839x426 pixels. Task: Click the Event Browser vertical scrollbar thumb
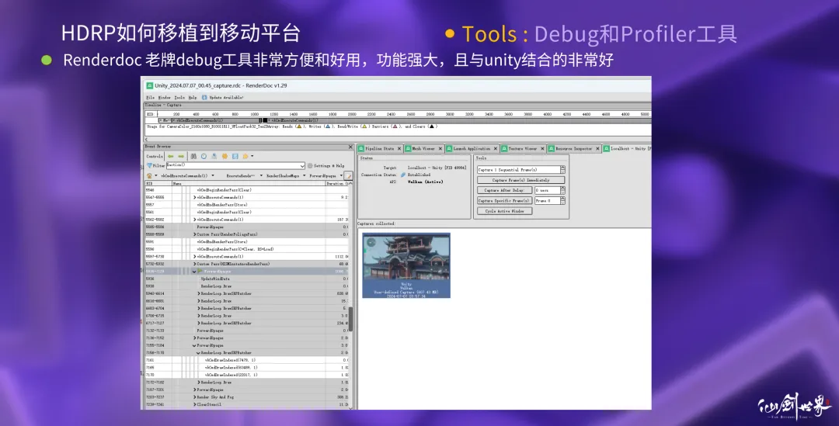coord(350,318)
